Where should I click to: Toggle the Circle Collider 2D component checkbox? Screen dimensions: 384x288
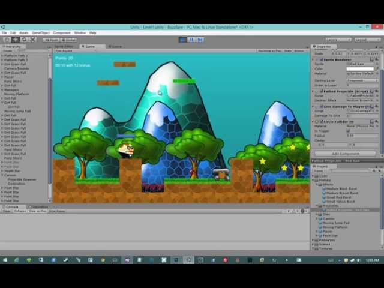pos(321,121)
